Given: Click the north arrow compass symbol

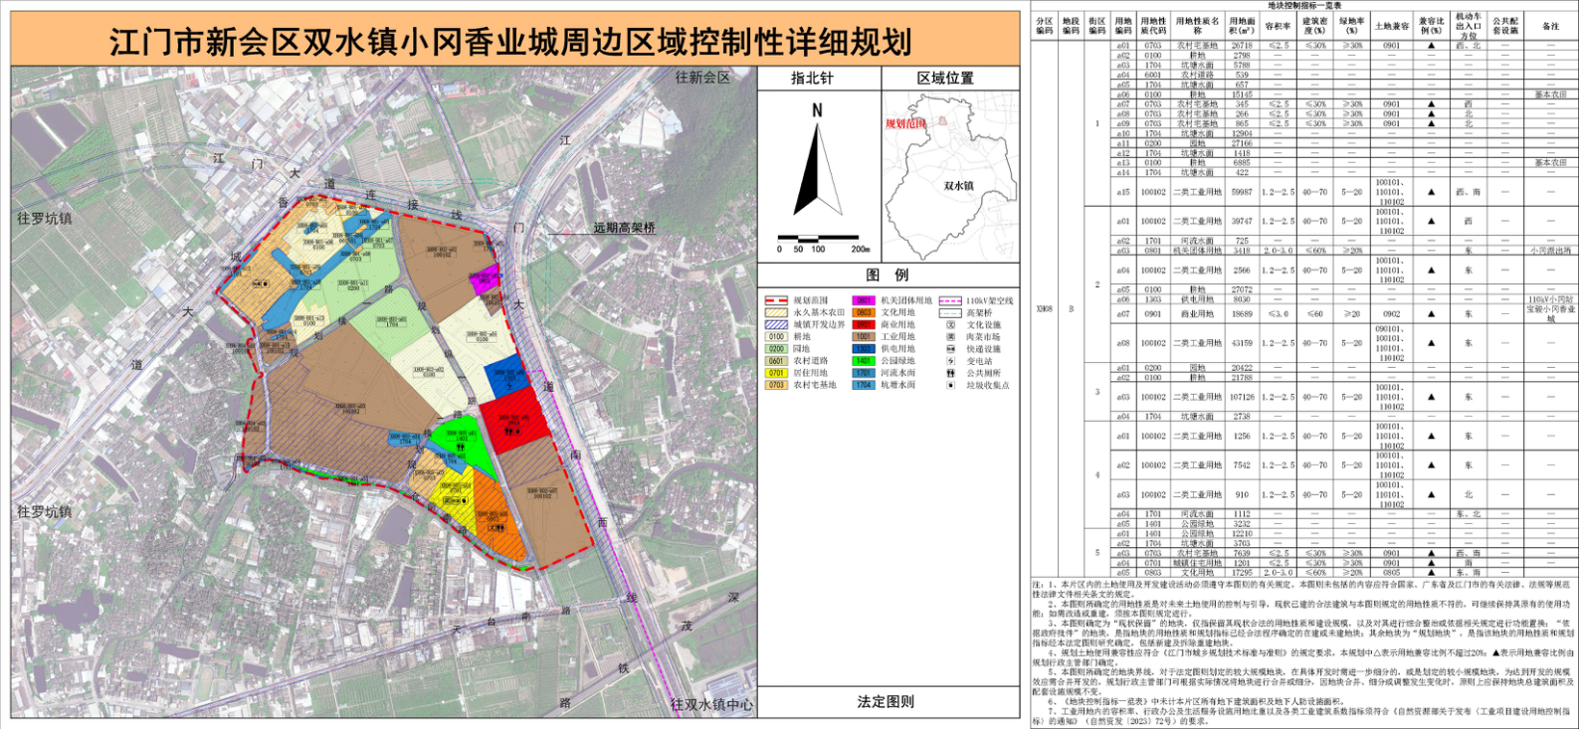Looking at the screenshot, I should (x=818, y=157).
